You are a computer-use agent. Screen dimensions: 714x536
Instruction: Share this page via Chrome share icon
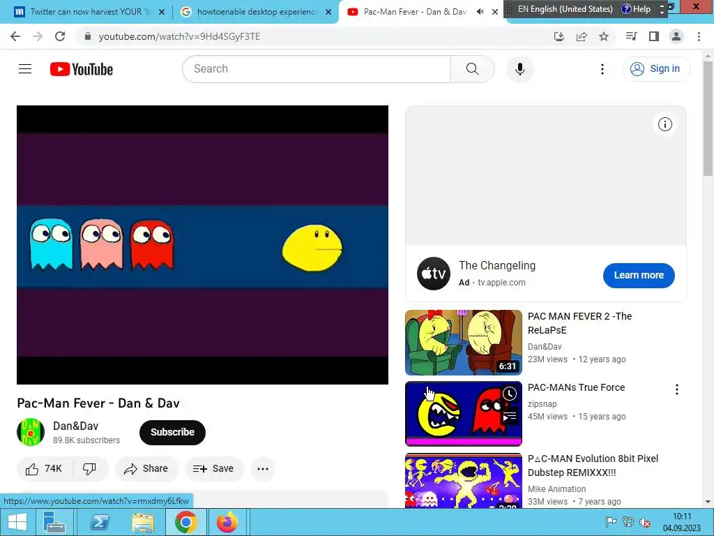582,36
